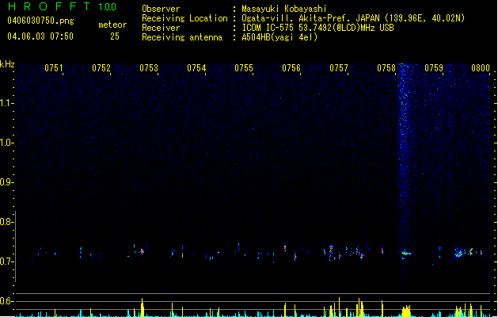
Task: Click the 0754 time marker
Action: pos(196,68)
